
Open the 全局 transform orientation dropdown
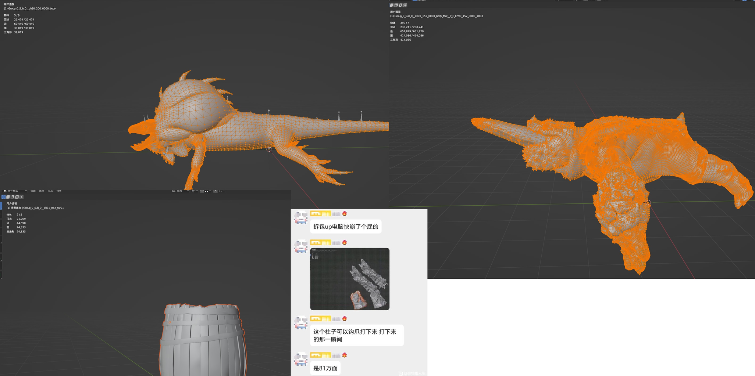[x=181, y=191]
